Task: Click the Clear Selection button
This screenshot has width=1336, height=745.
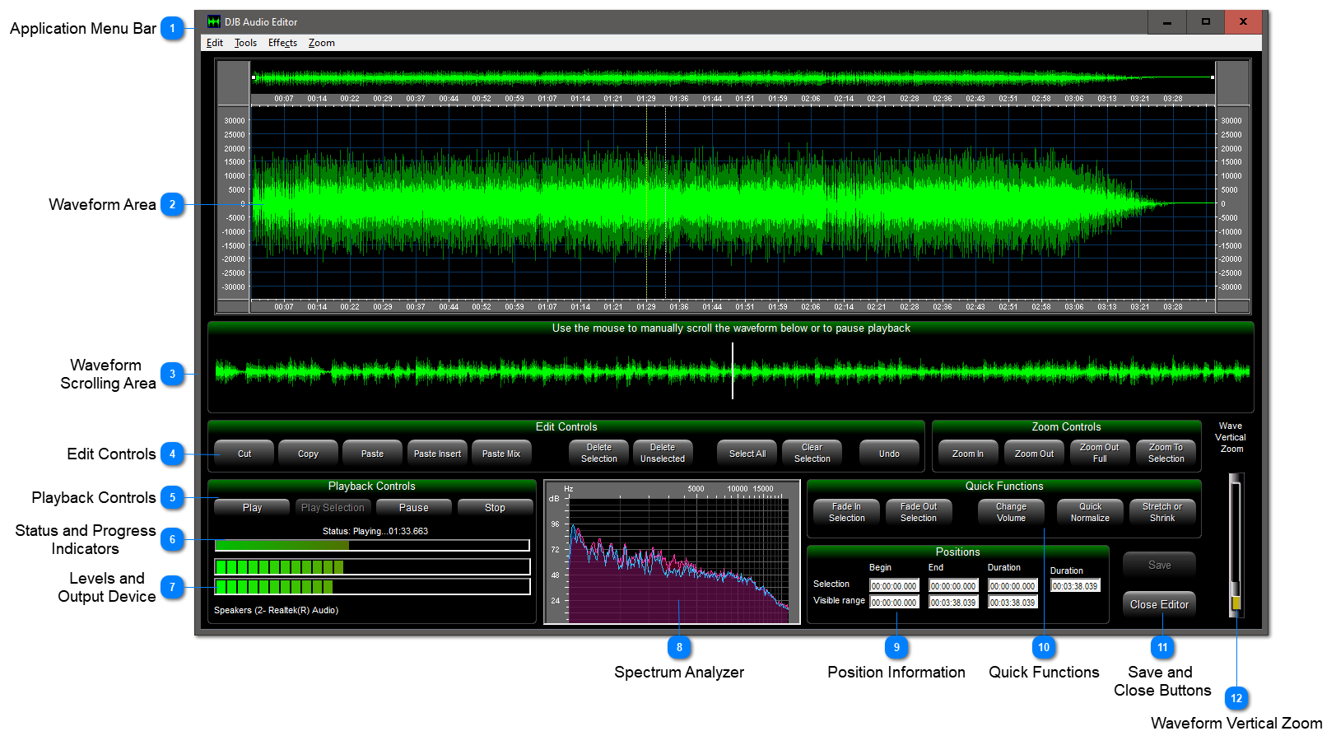Action: [812, 454]
